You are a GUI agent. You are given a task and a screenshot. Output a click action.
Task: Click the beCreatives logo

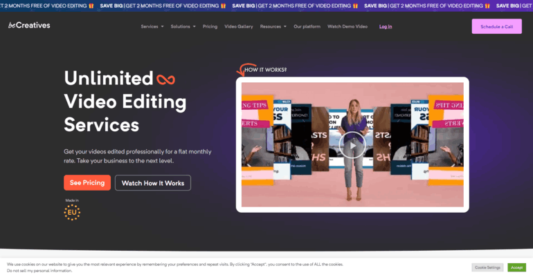(29, 25)
